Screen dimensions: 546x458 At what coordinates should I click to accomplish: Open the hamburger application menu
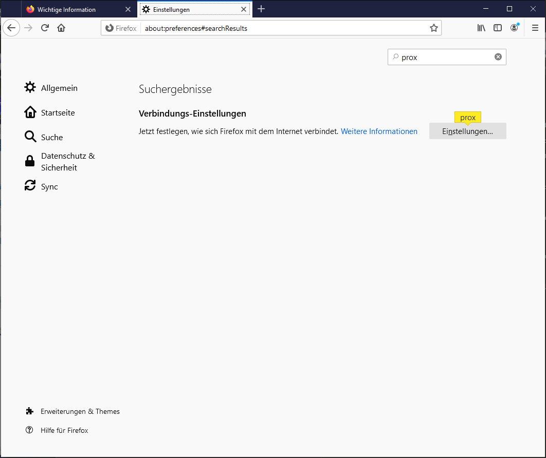[535, 28]
